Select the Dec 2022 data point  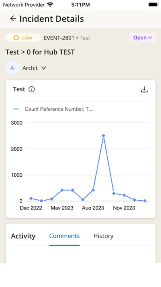pos(31,198)
